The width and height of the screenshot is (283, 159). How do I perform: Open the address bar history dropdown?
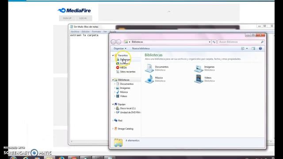210,42
